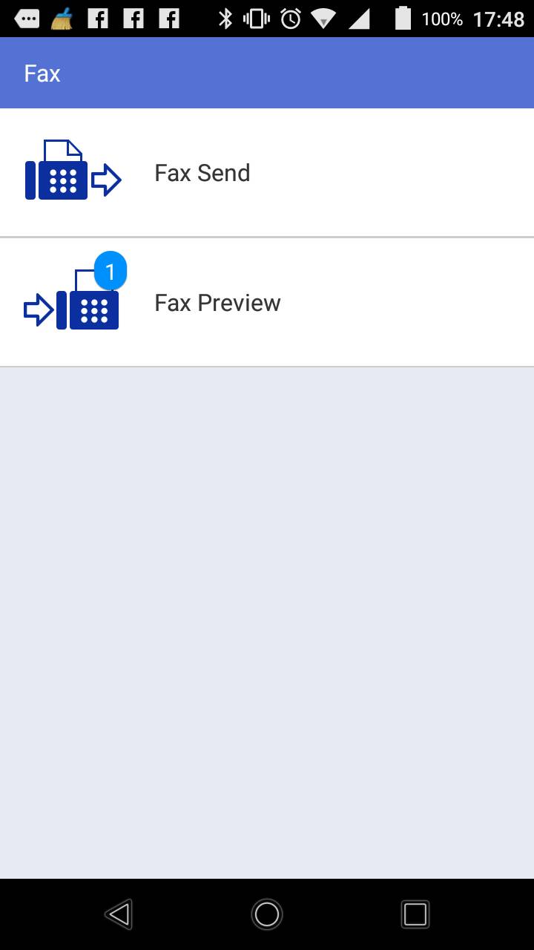The image size is (534, 950).
Task: Tap the Android back navigation button
Action: tap(119, 914)
